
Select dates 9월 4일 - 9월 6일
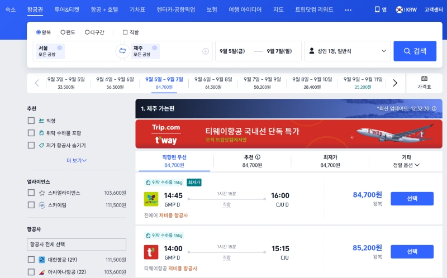[x=115, y=83]
